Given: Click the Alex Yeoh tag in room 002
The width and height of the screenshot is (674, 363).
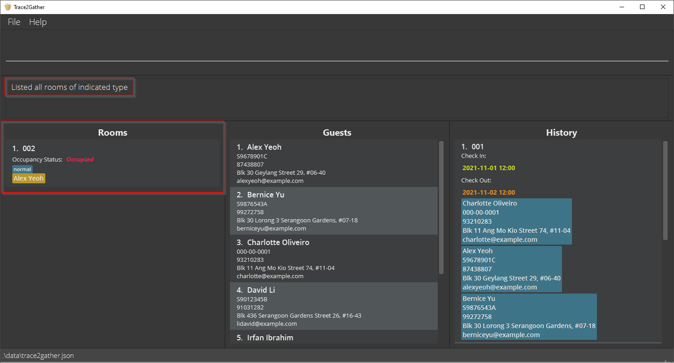Looking at the screenshot, I should (x=29, y=178).
